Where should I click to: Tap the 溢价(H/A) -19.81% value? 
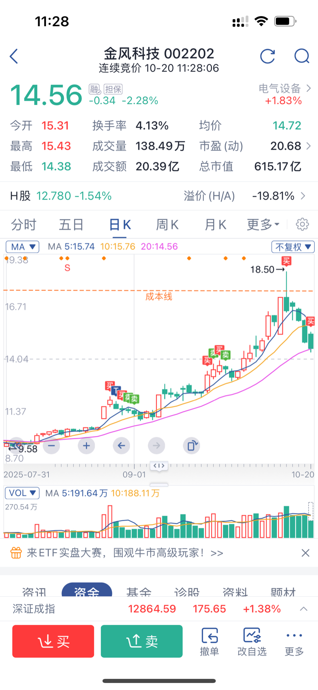pyautogui.click(x=273, y=196)
